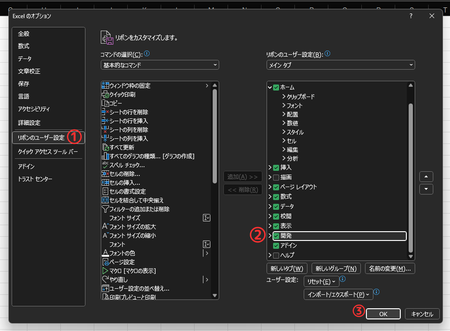Screen dimensions: 450x331
Task: Click the やり直し redo icon
Action: 105,279
